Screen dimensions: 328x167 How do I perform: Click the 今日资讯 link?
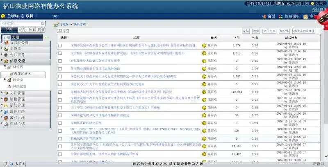click(x=319, y=9)
